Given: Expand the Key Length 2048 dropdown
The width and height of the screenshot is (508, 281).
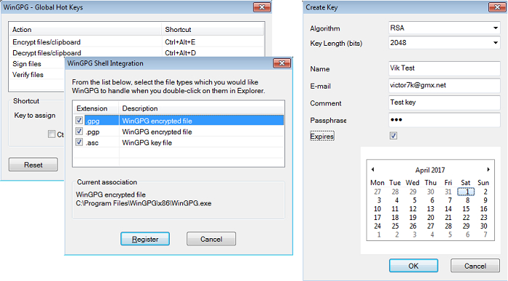Looking at the screenshot, I should click(444, 42).
